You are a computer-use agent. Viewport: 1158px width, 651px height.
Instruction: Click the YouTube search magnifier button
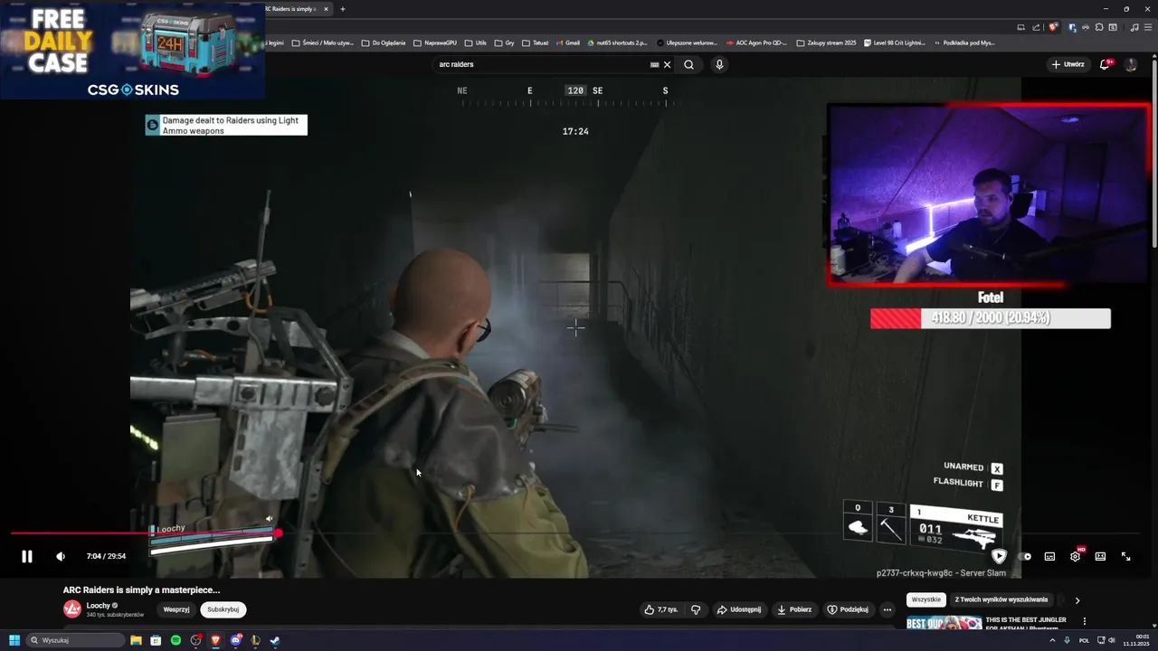[688, 64]
